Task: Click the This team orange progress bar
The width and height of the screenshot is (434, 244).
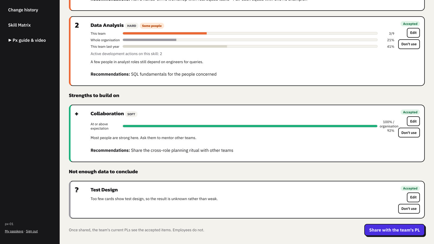Action: (165, 33)
